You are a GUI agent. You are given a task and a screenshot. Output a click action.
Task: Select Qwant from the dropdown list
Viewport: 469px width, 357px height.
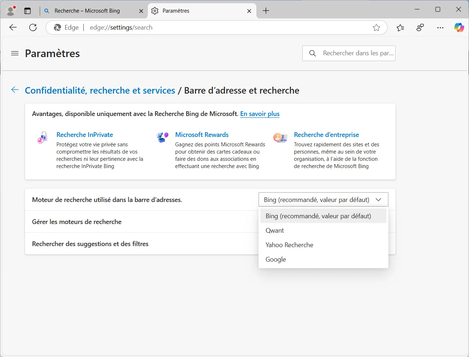pyautogui.click(x=323, y=231)
